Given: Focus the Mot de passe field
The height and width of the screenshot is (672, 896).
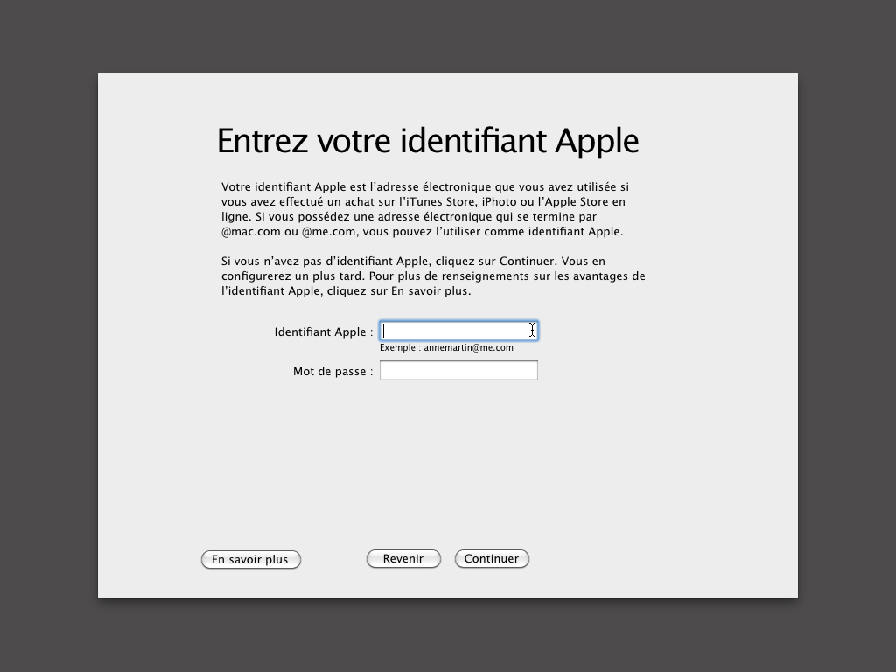Looking at the screenshot, I should point(458,371).
